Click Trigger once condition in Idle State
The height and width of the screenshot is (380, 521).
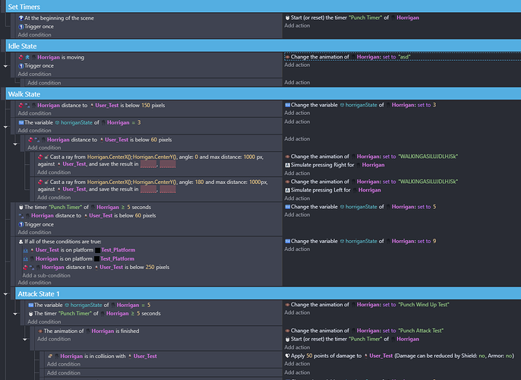tap(39, 66)
